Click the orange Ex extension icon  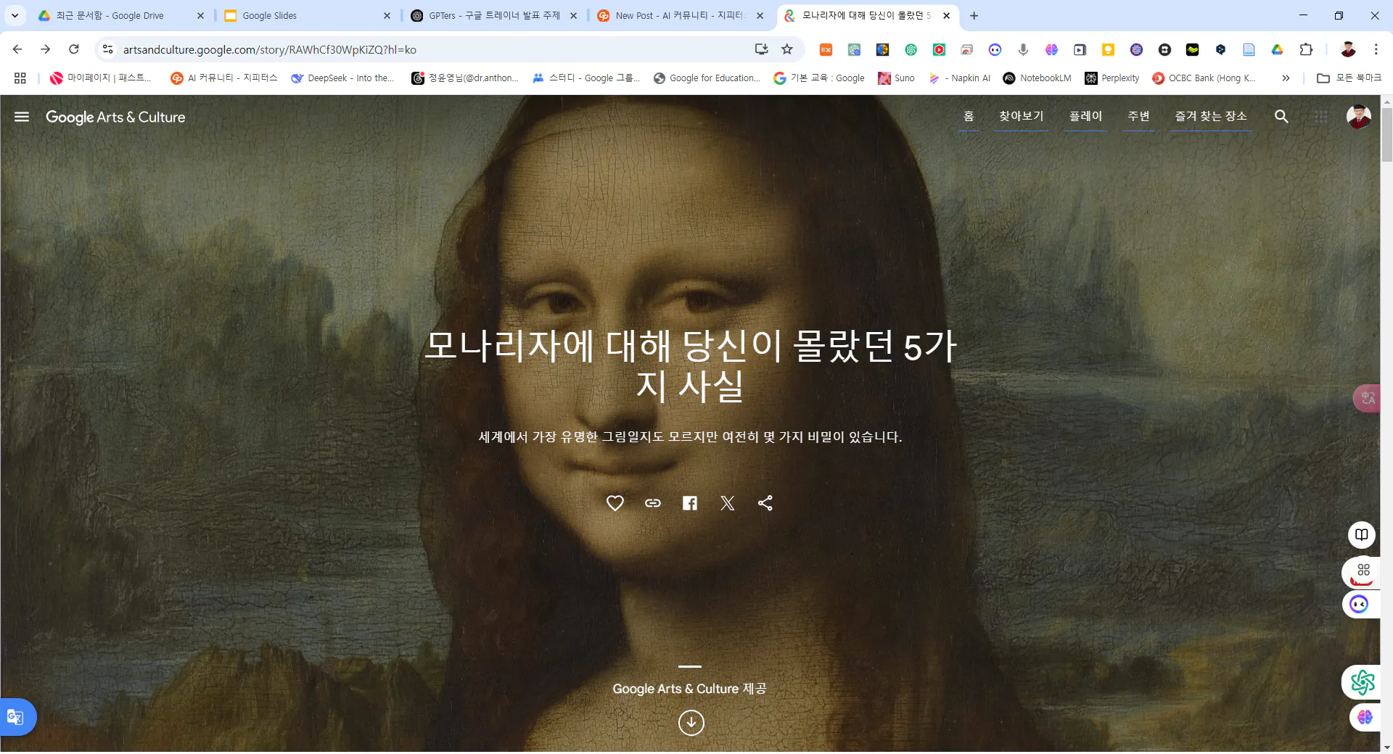point(826,49)
